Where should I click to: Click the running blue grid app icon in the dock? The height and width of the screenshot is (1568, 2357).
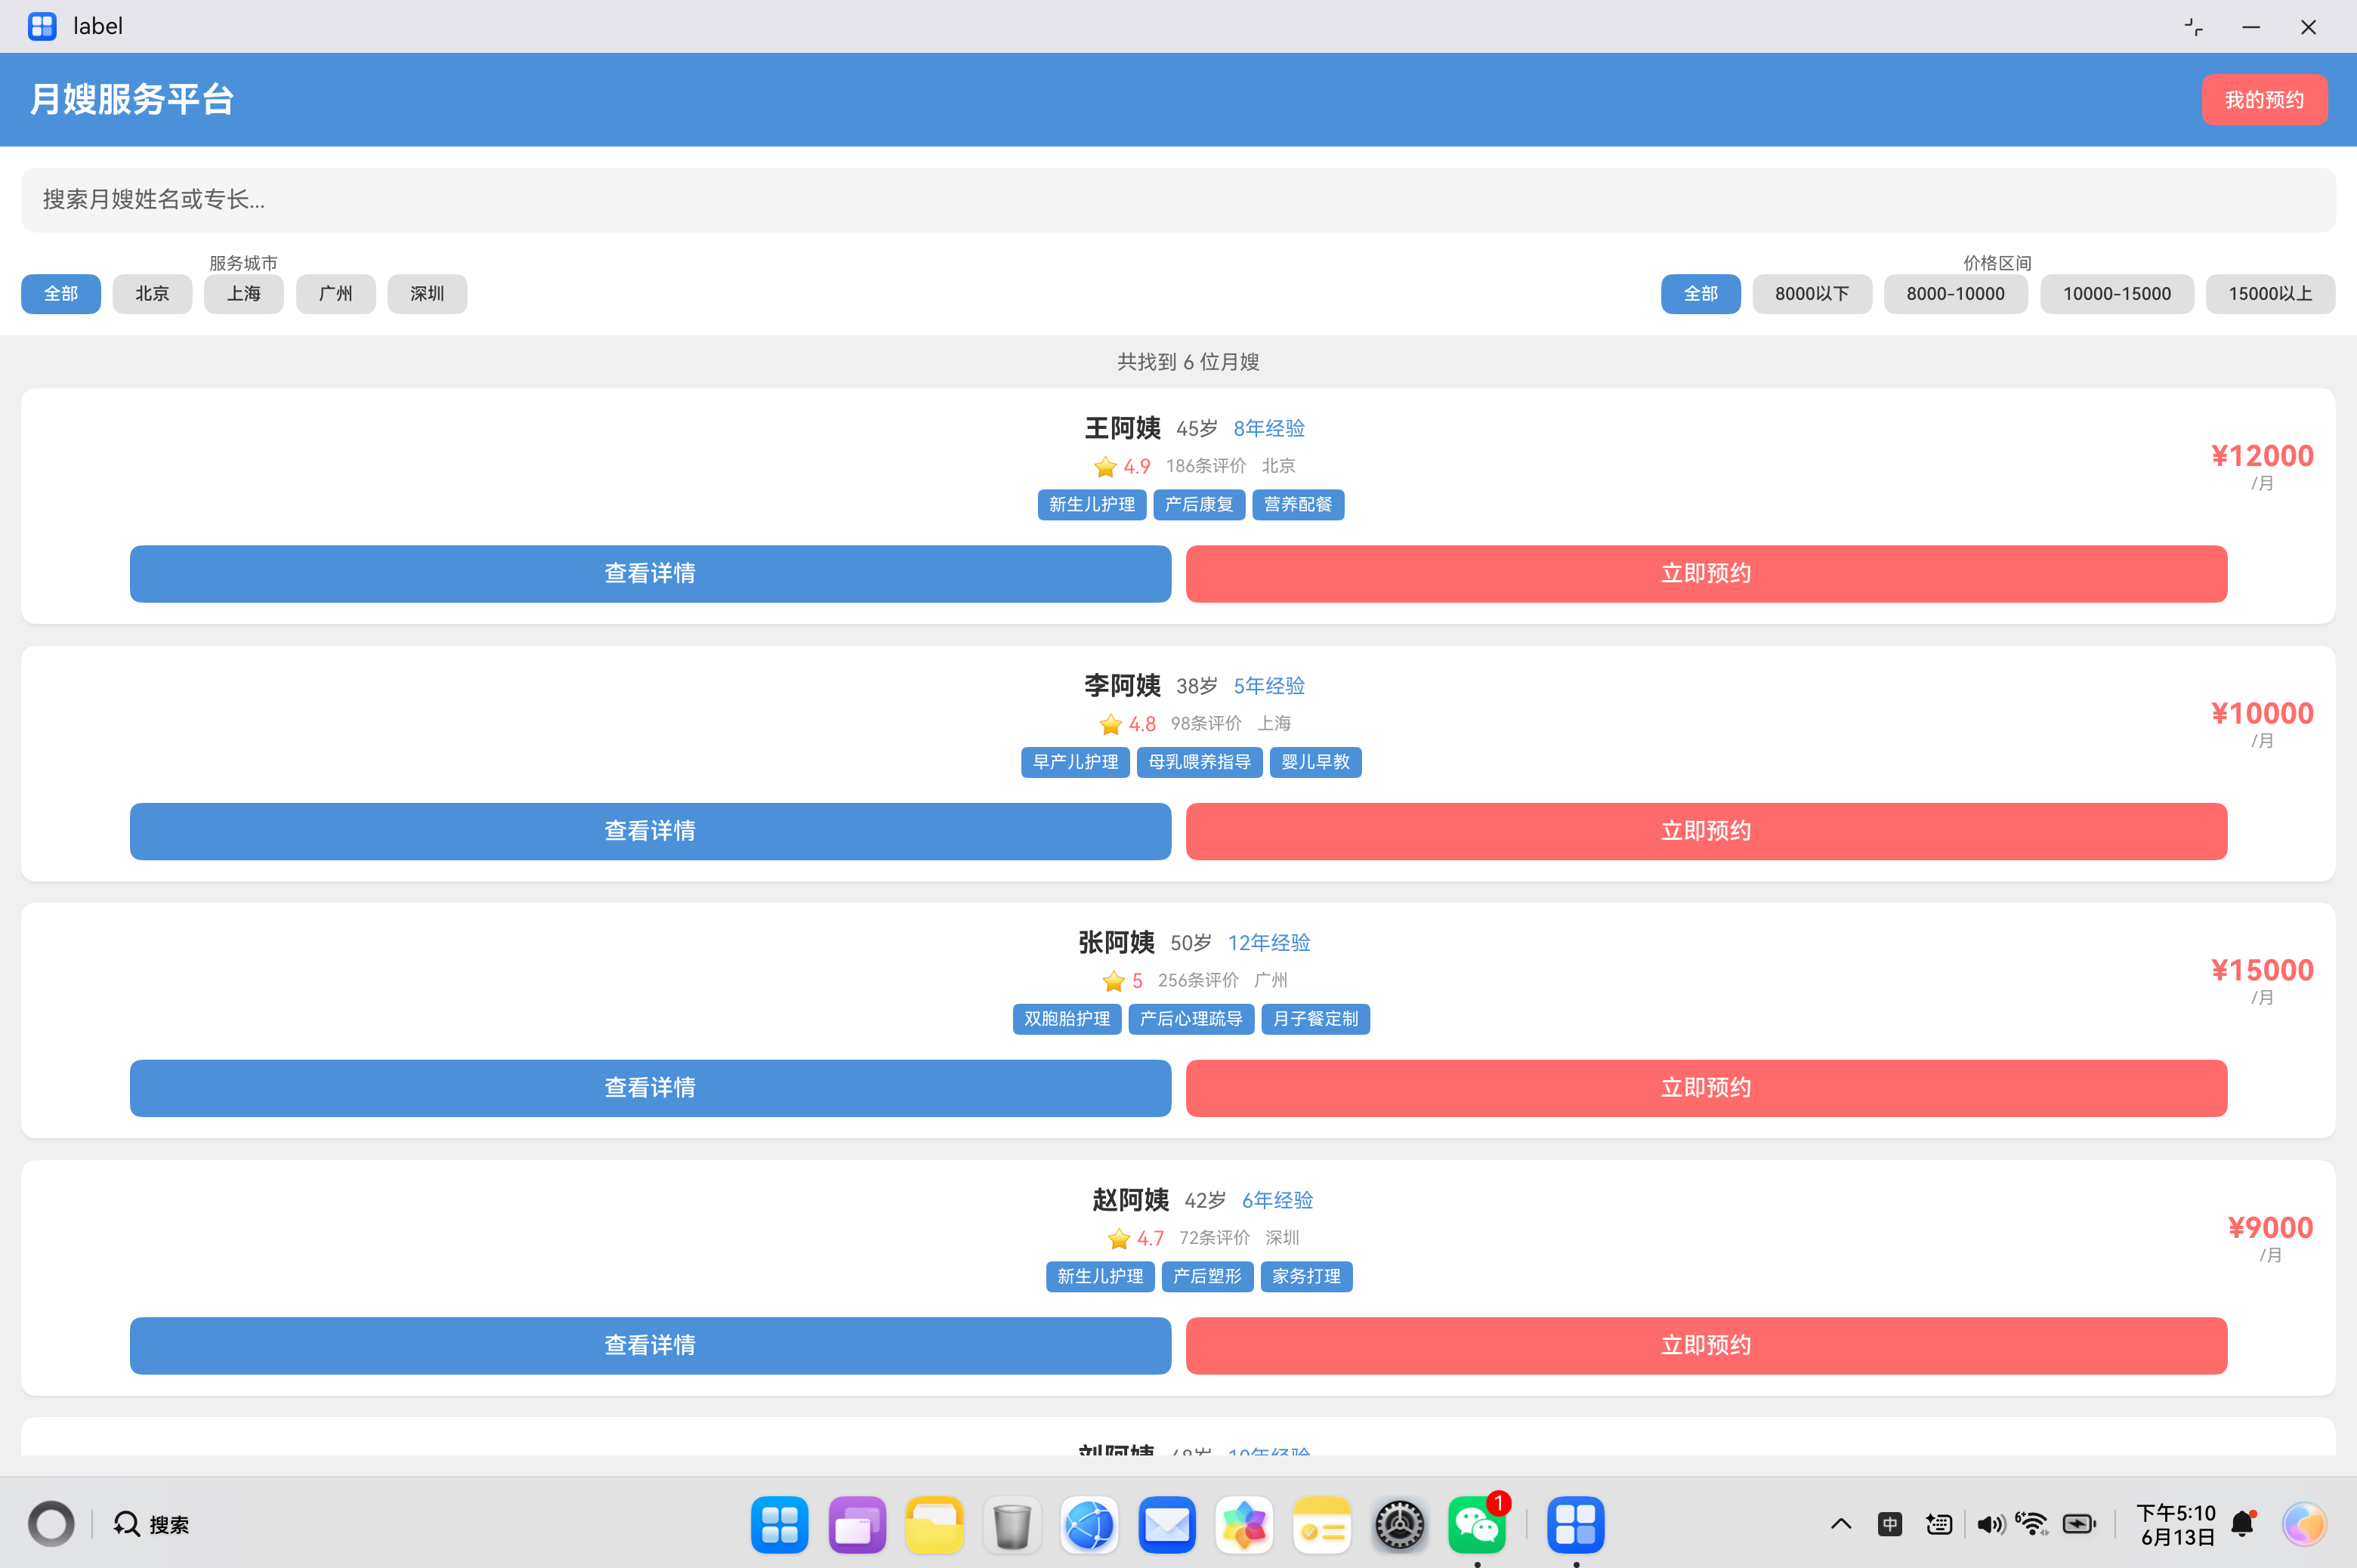(1575, 1525)
